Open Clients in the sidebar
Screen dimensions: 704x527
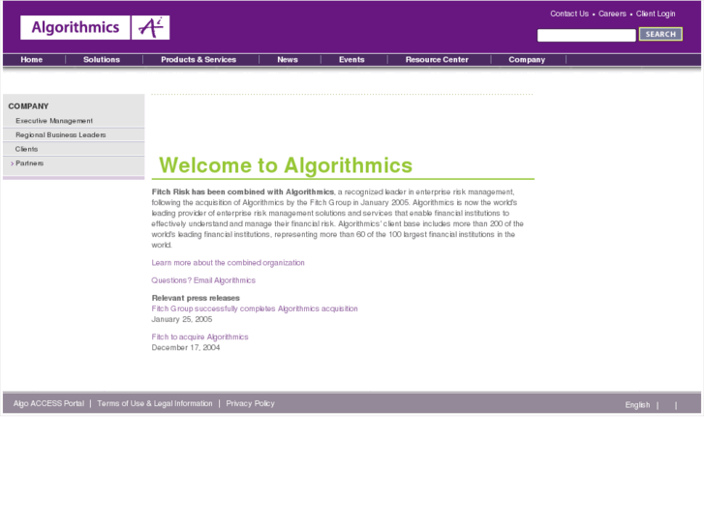point(26,149)
